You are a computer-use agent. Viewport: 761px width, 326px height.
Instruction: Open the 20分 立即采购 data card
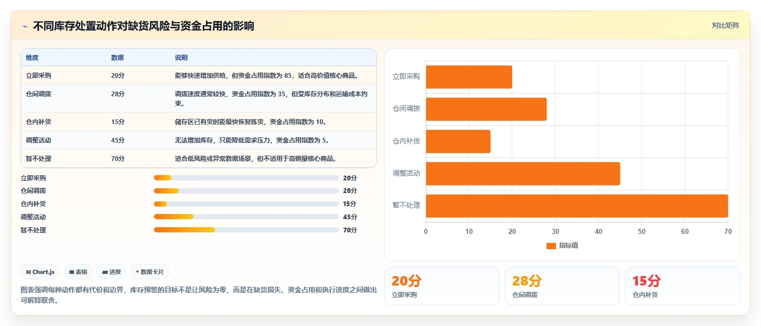pyautogui.click(x=442, y=286)
